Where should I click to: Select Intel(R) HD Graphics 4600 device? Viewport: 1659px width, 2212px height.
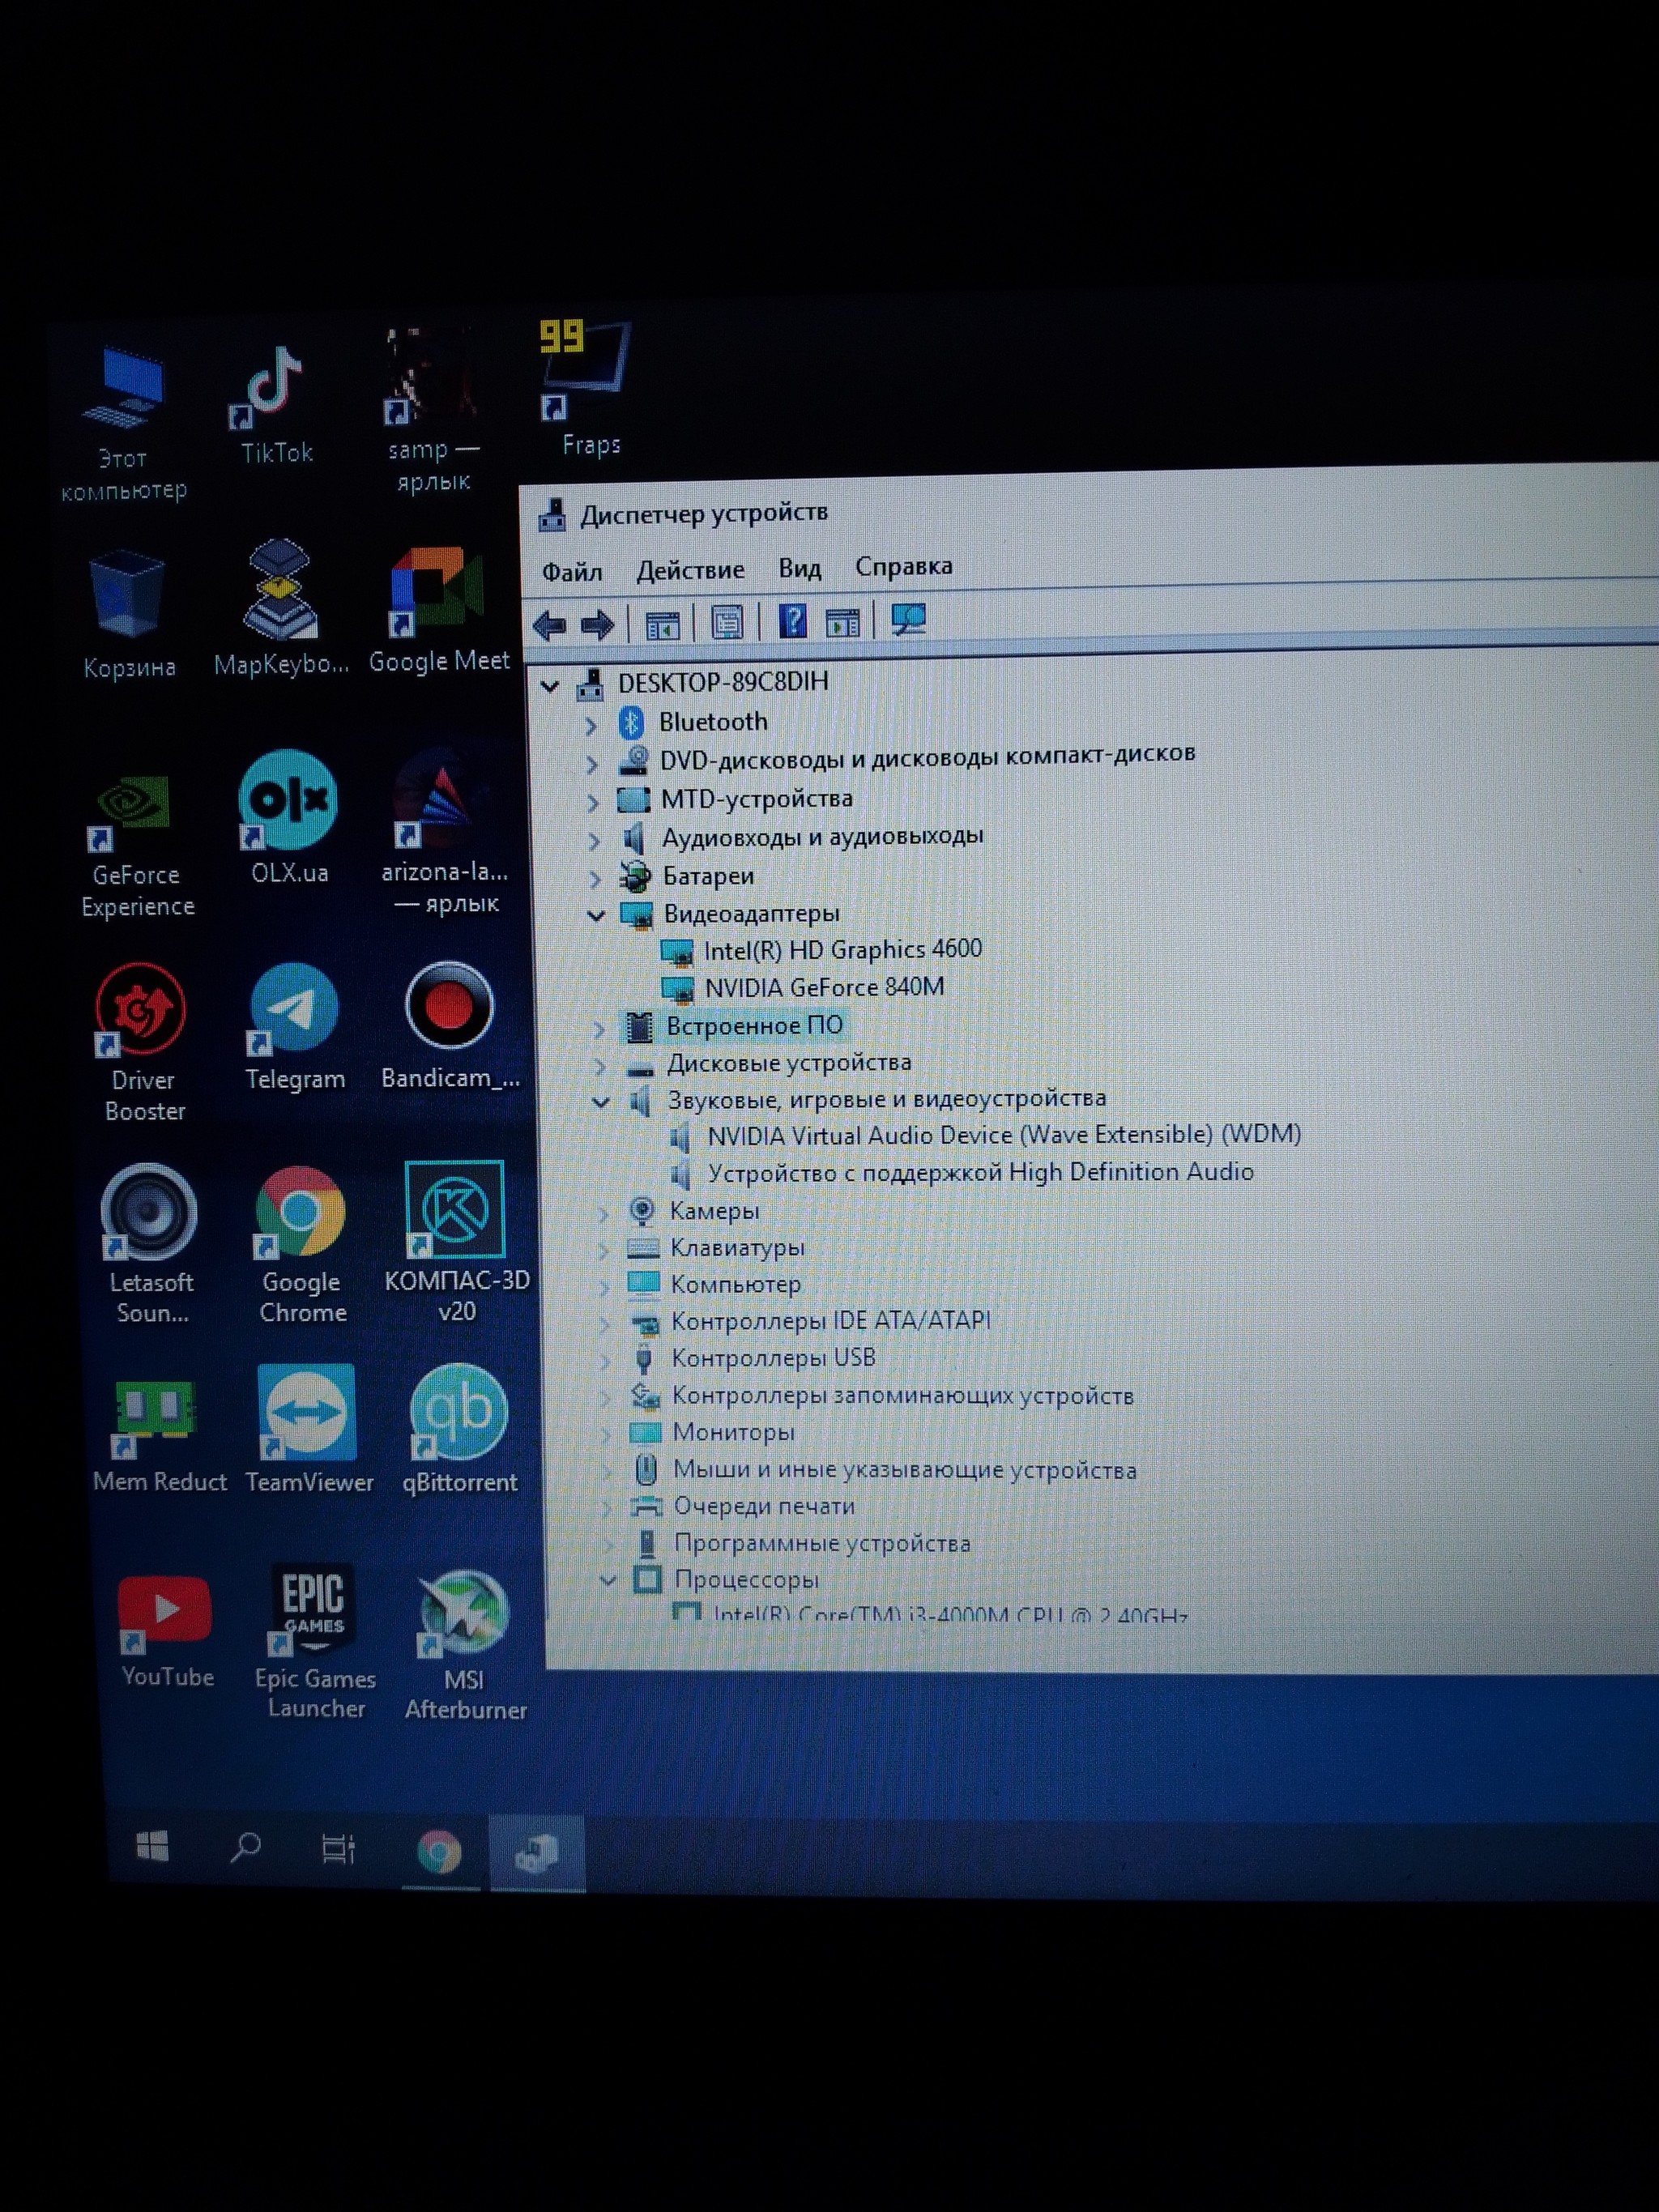(842, 950)
